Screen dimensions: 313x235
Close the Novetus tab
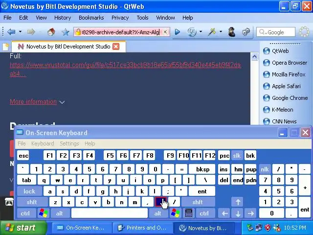tap(116, 47)
